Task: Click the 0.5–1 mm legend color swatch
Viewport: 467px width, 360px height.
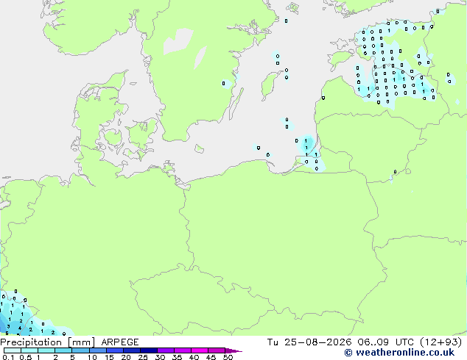Action: pyautogui.click(x=29, y=350)
